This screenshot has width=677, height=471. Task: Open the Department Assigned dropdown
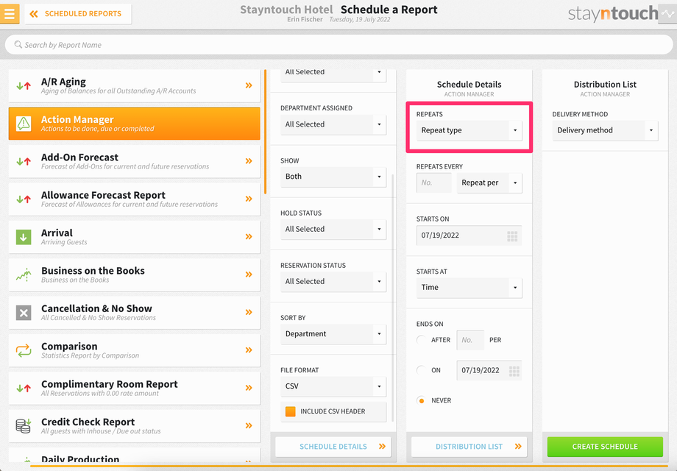pos(333,124)
